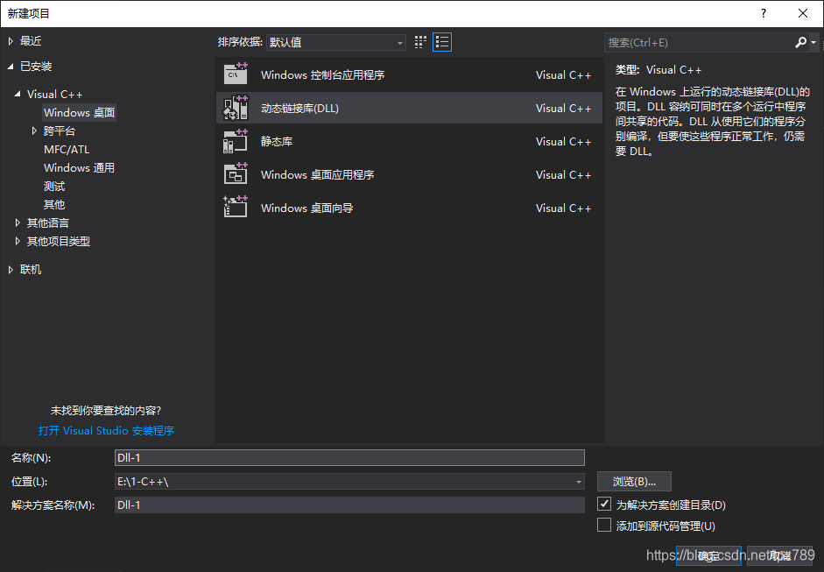Choose the 静态库 template name
Image resolution: width=824 pixels, height=572 pixels.
[x=277, y=141]
